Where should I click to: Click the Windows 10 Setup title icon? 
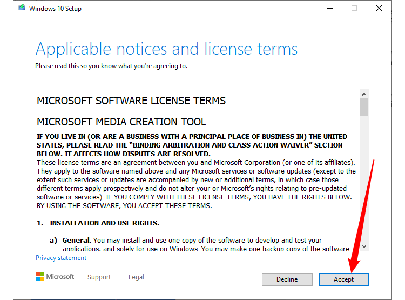(22, 8)
